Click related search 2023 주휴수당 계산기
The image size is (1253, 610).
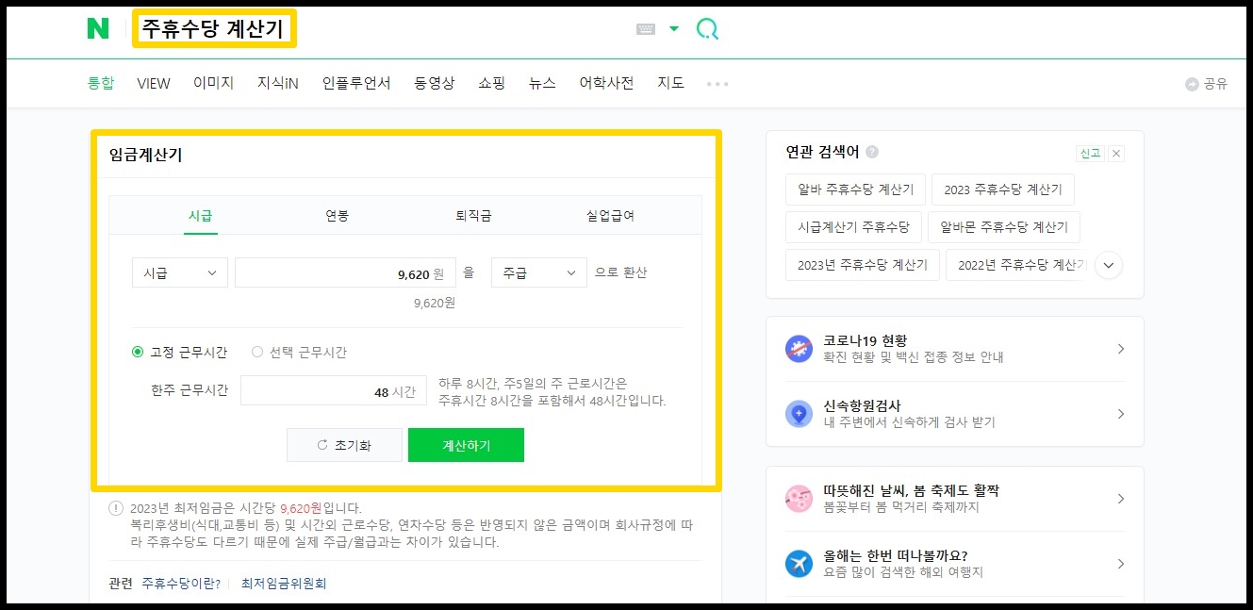(1003, 190)
